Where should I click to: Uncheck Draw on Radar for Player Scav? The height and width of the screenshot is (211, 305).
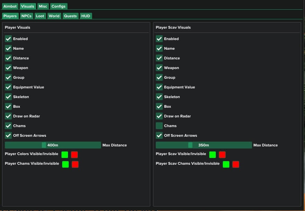[159, 116]
